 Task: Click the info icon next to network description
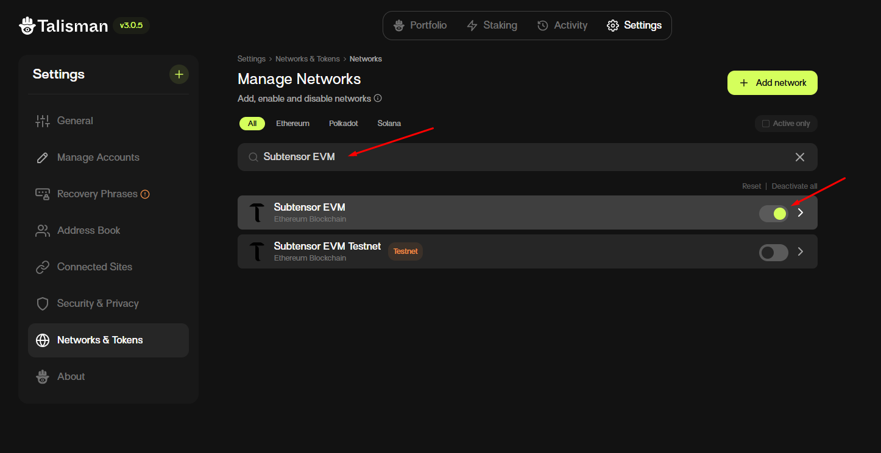[x=378, y=99]
